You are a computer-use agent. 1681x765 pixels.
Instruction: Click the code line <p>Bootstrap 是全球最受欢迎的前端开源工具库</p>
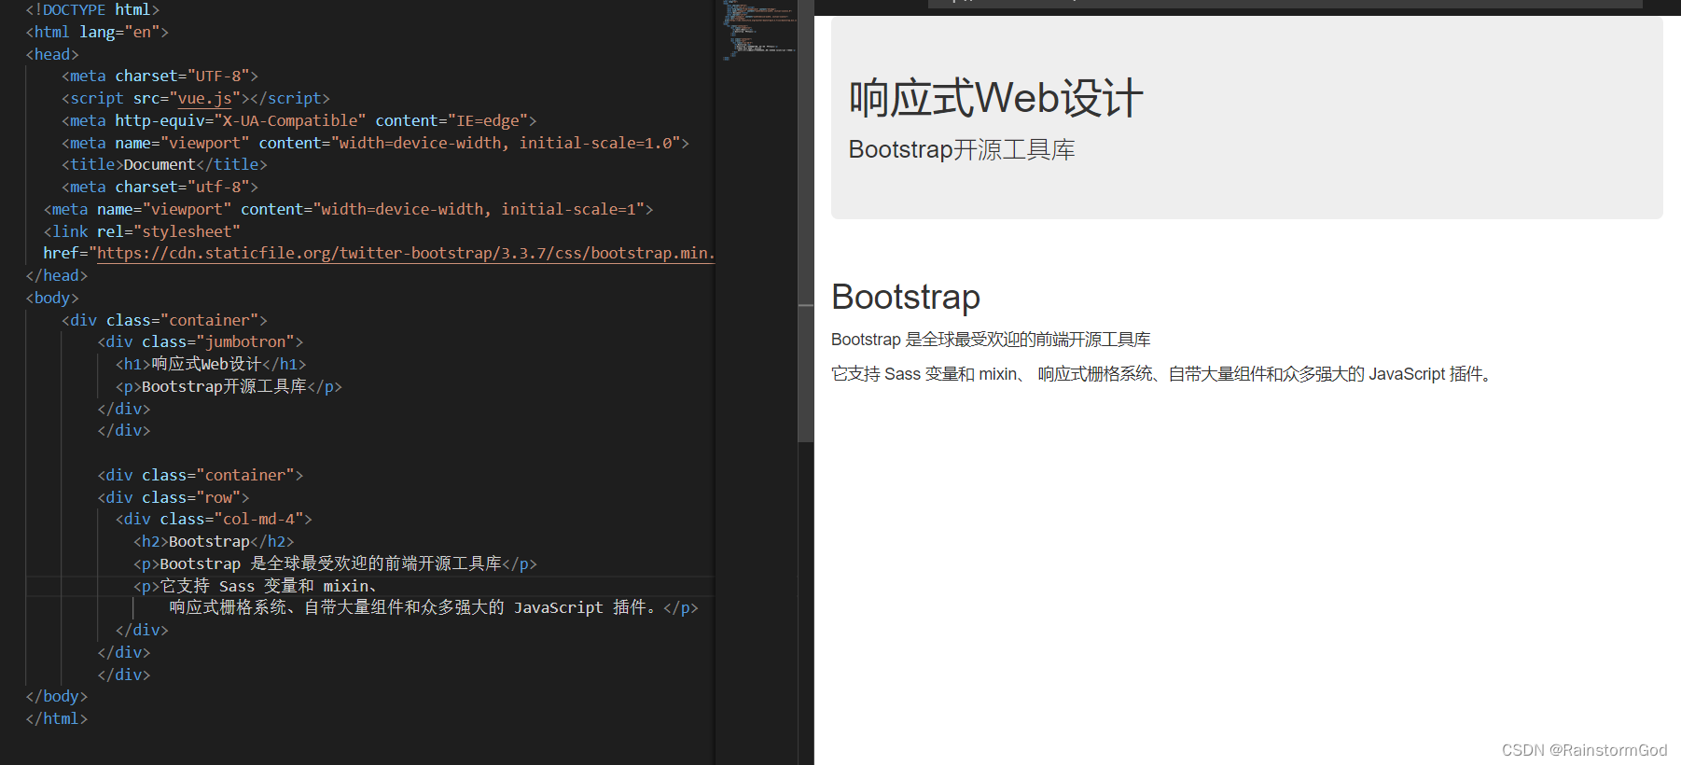(335, 563)
